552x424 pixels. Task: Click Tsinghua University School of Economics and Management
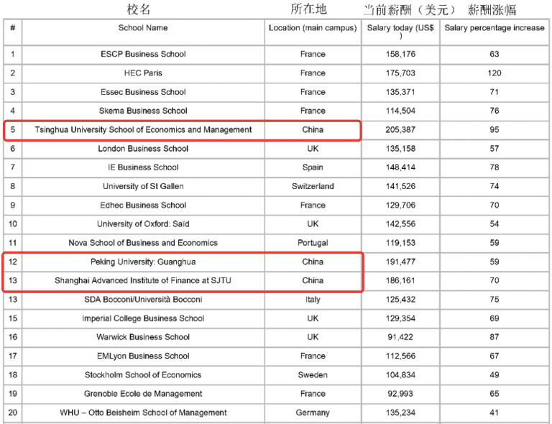[x=143, y=130]
